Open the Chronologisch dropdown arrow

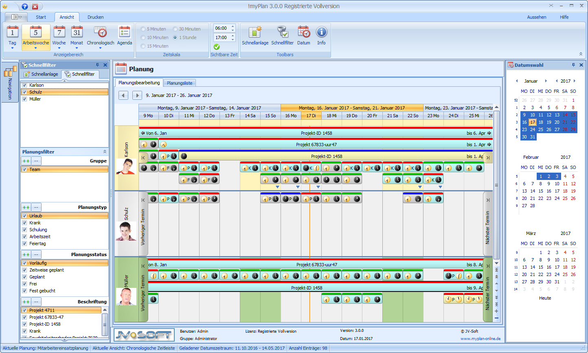pos(100,48)
